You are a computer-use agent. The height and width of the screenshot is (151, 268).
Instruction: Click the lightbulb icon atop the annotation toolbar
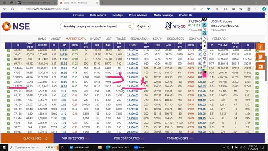[204, 19]
